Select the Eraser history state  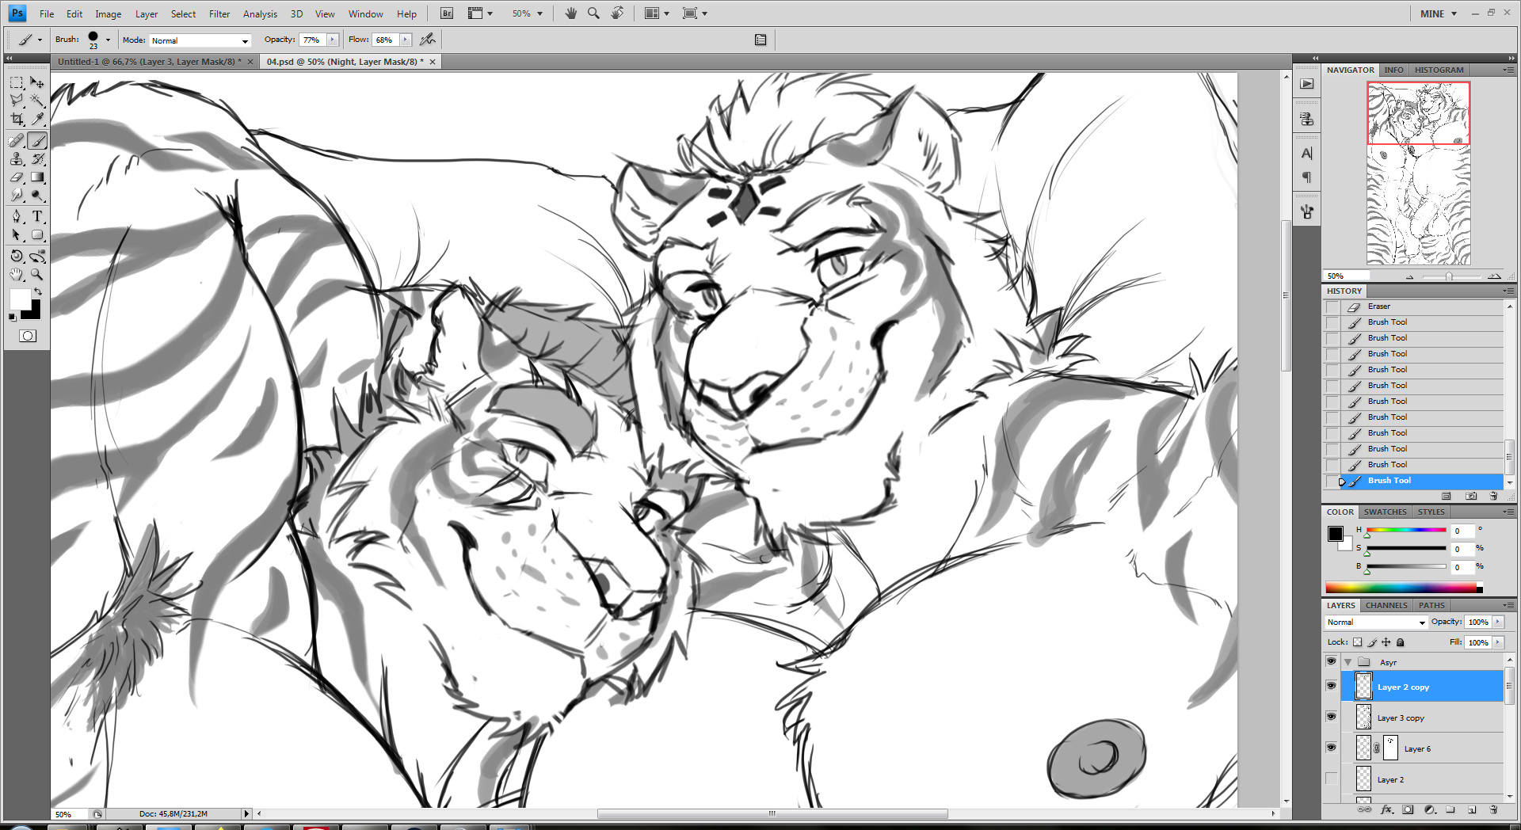click(1413, 306)
